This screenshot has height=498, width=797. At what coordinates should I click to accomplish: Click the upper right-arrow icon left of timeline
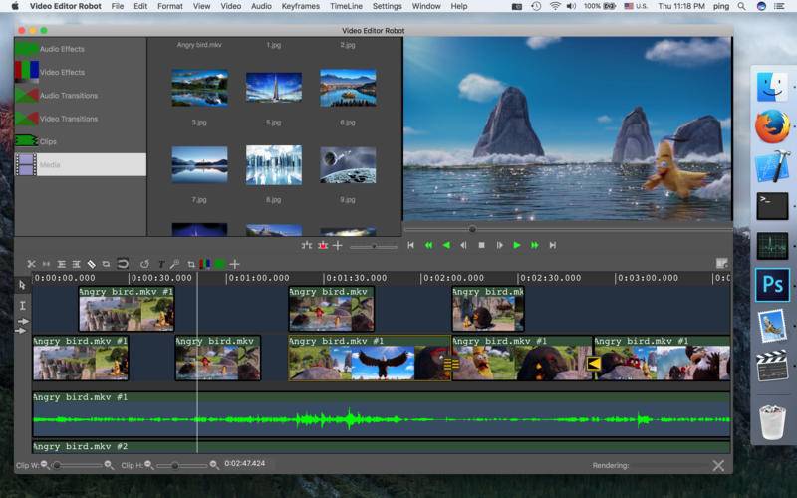23,321
